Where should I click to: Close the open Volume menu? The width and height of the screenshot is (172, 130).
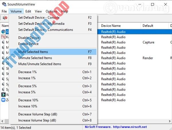coord(16,11)
